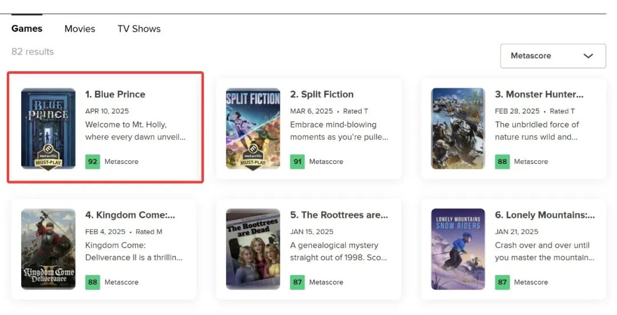This screenshot has width=617, height=315.
Task: Click Monster Hunter's 88 Metascore badge
Action: click(x=503, y=161)
